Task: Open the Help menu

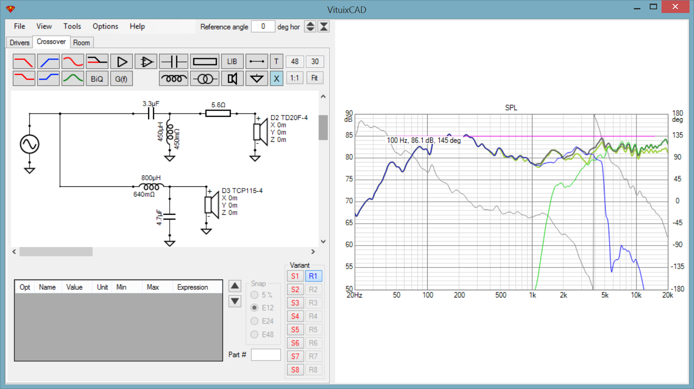Action: pos(137,26)
